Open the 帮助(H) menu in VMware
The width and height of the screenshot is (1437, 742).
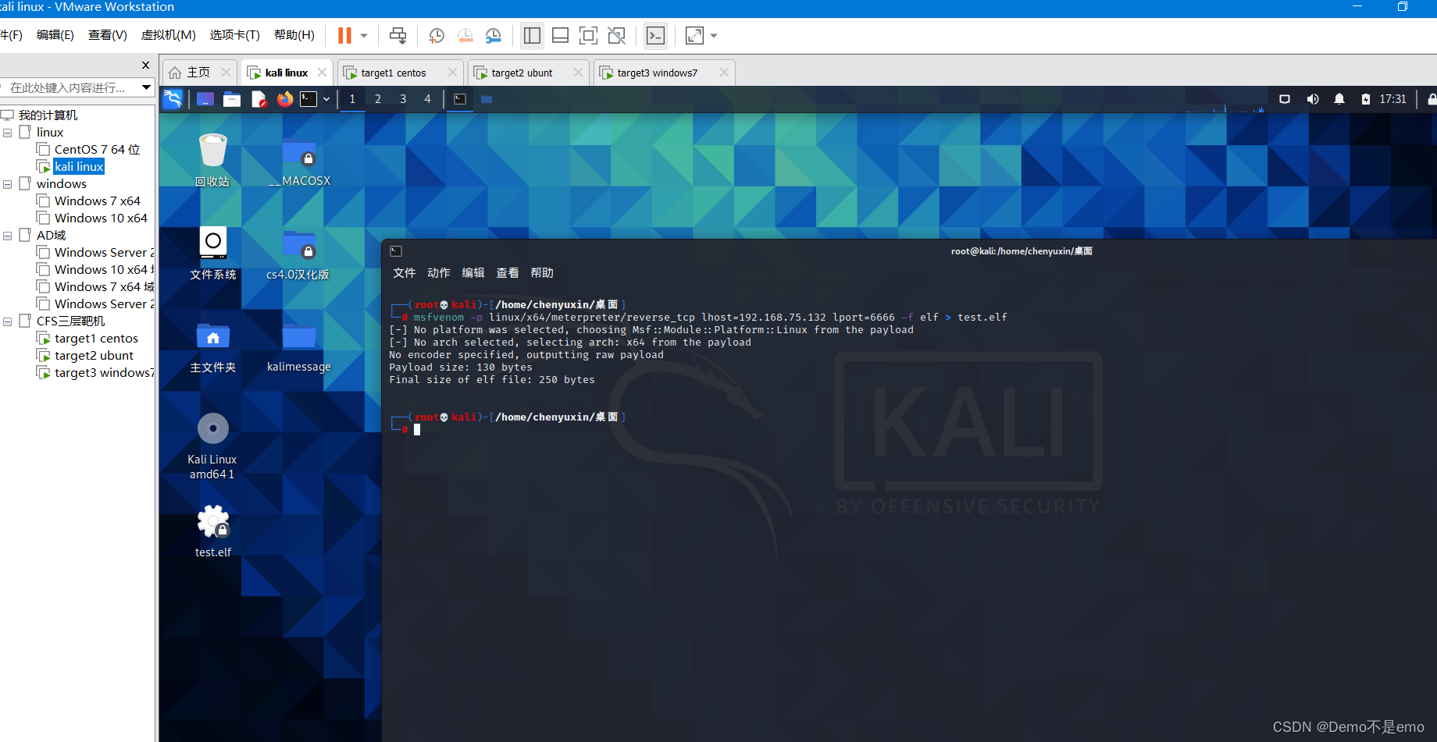294,35
